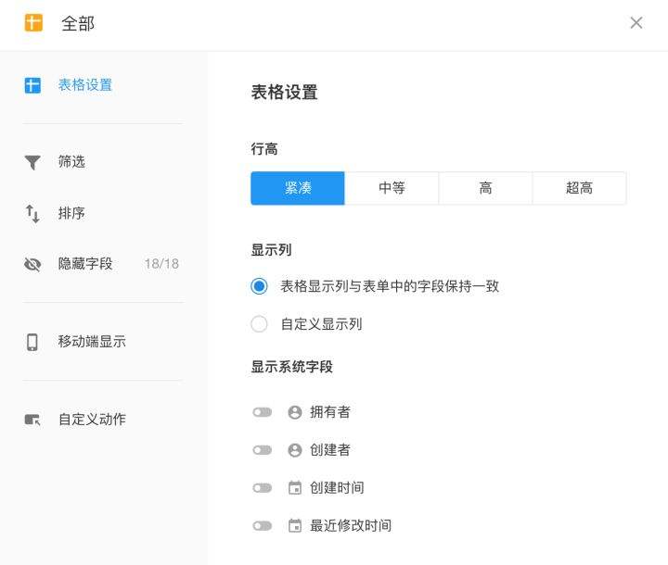Switch row height to 高
The width and height of the screenshot is (668, 565).
[485, 188]
